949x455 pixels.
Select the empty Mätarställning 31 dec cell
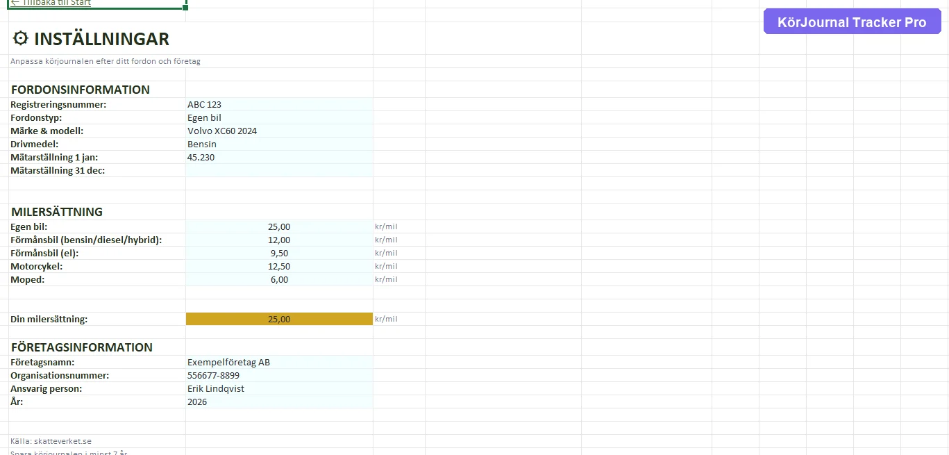tap(279, 171)
